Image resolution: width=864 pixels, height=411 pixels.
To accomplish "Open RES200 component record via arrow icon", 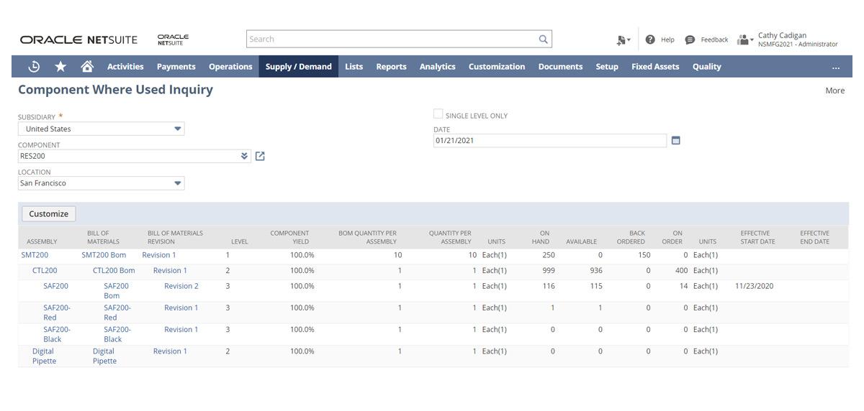I will [260, 156].
